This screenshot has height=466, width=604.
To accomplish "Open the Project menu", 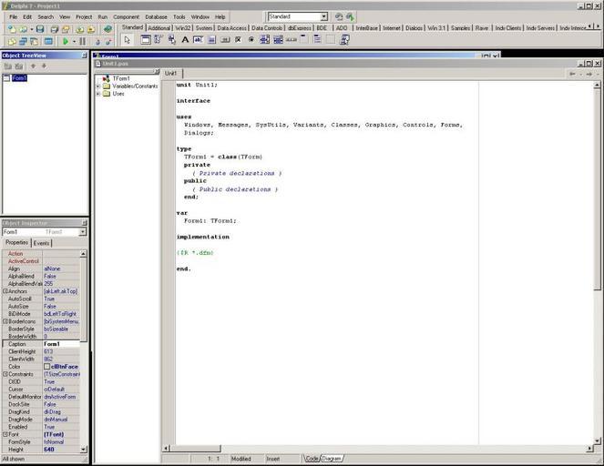I will tap(84, 17).
